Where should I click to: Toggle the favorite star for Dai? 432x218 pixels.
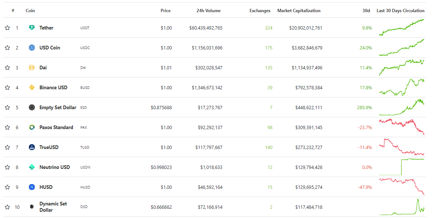pos(7,68)
